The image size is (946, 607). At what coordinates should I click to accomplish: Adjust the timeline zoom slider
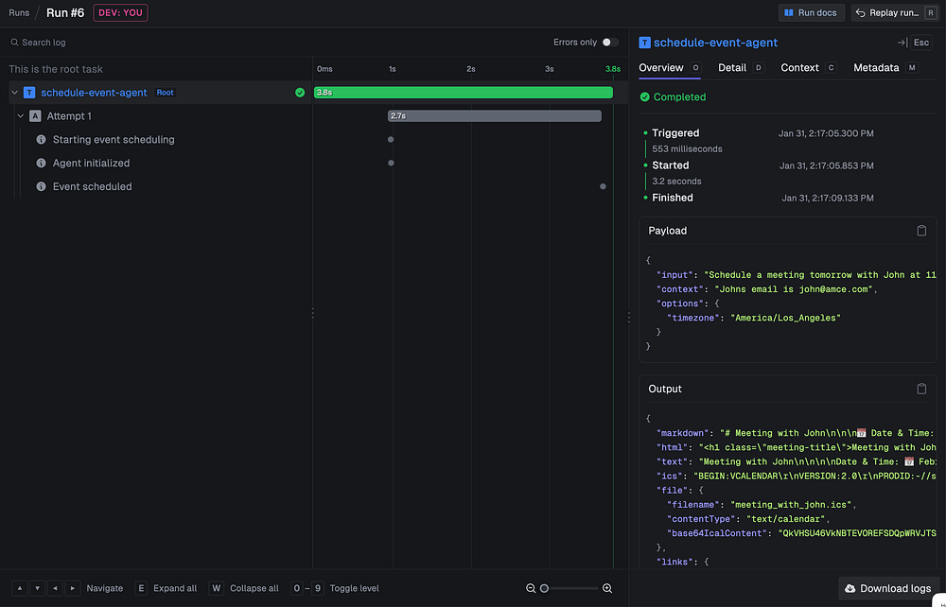pos(545,588)
